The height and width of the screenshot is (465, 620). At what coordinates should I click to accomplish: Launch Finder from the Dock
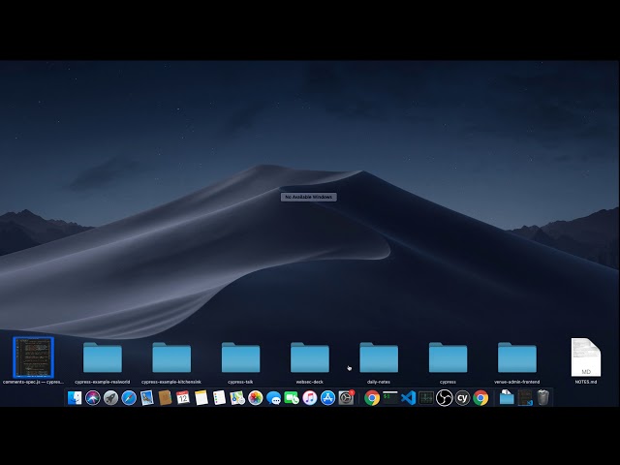pos(75,397)
